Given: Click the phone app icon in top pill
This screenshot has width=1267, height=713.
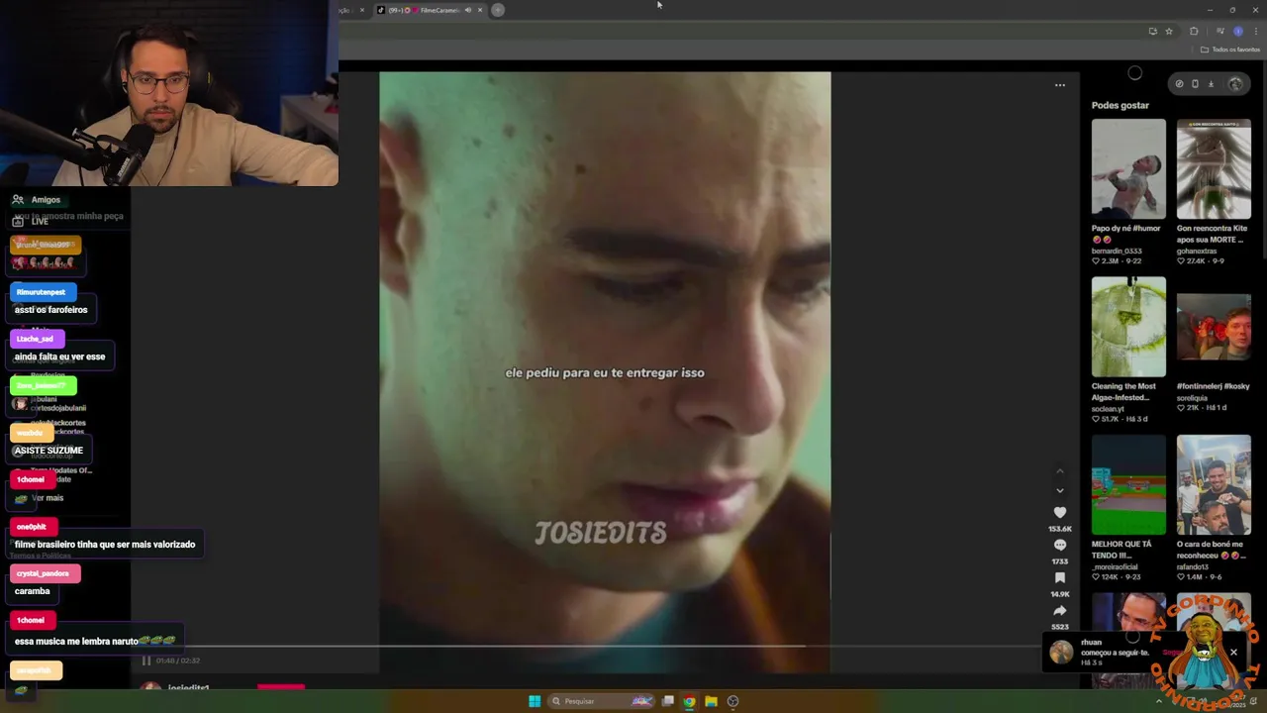Looking at the screenshot, I should pos(1195,84).
